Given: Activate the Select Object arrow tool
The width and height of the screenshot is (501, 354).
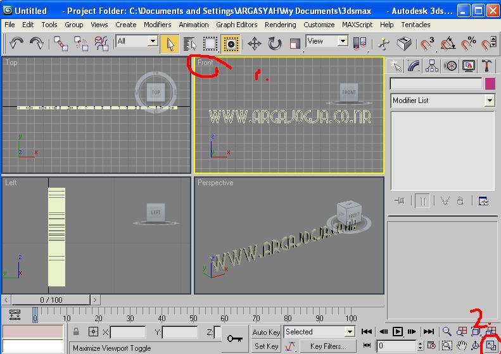Looking at the screenshot, I should point(169,44).
